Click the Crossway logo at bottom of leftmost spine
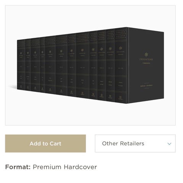The height and width of the screenshot is (183, 183). [x=21, y=87]
